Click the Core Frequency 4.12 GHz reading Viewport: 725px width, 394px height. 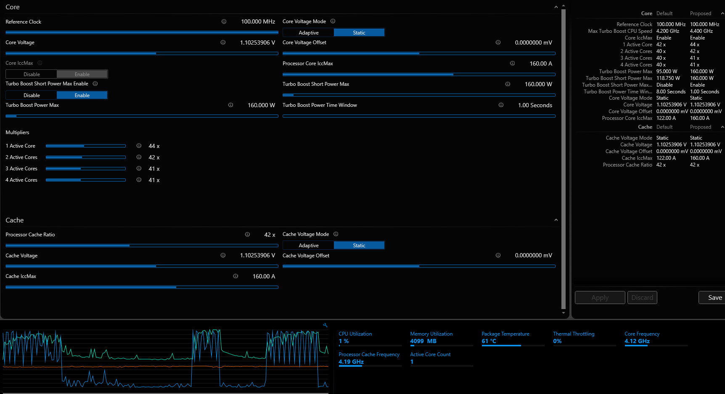(637, 341)
